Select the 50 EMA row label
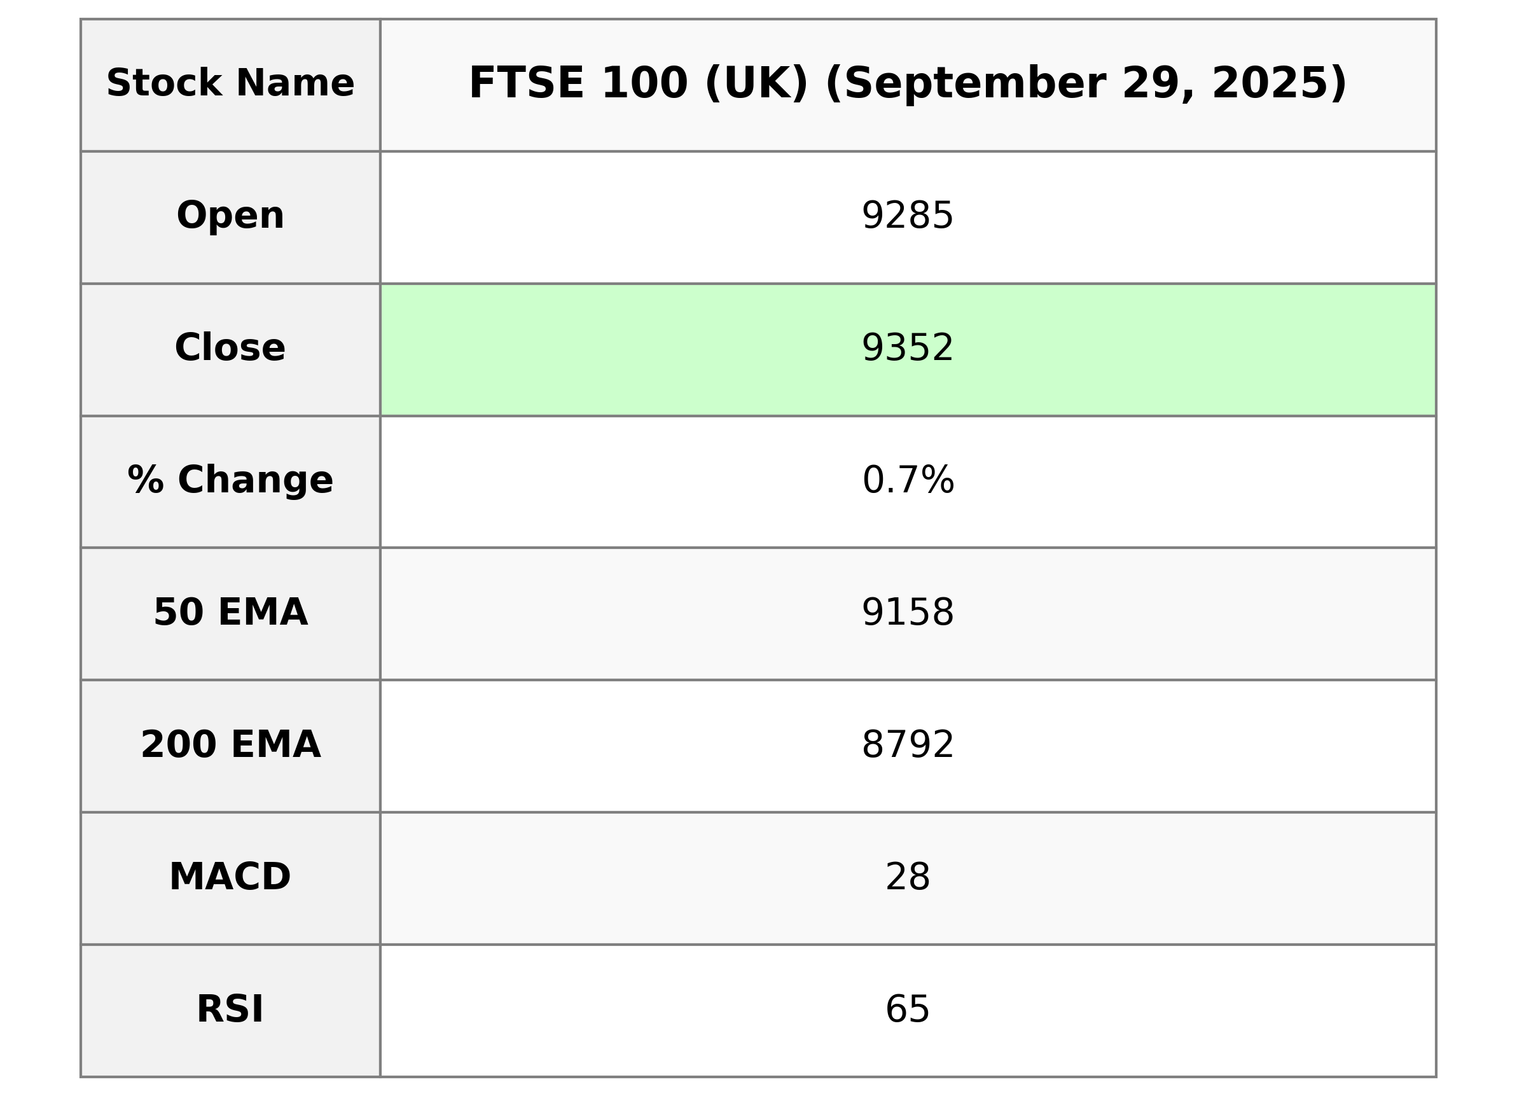The height and width of the screenshot is (1096, 1517). [x=230, y=612]
